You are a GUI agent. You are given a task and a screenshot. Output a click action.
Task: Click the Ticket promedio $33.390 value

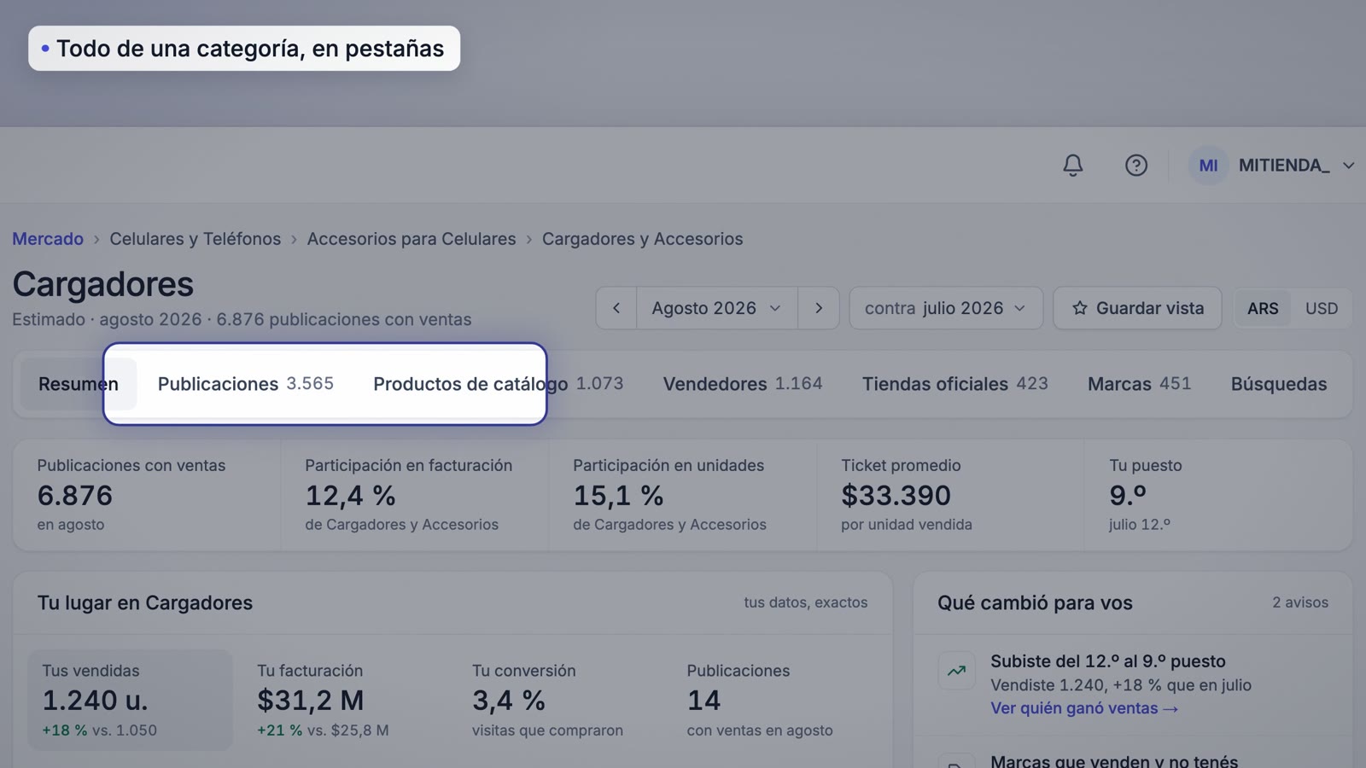point(896,495)
